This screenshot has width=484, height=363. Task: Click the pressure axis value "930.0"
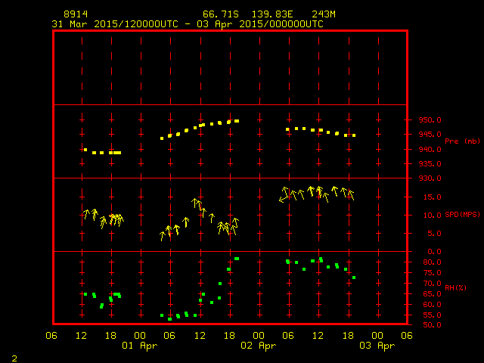tap(430, 178)
